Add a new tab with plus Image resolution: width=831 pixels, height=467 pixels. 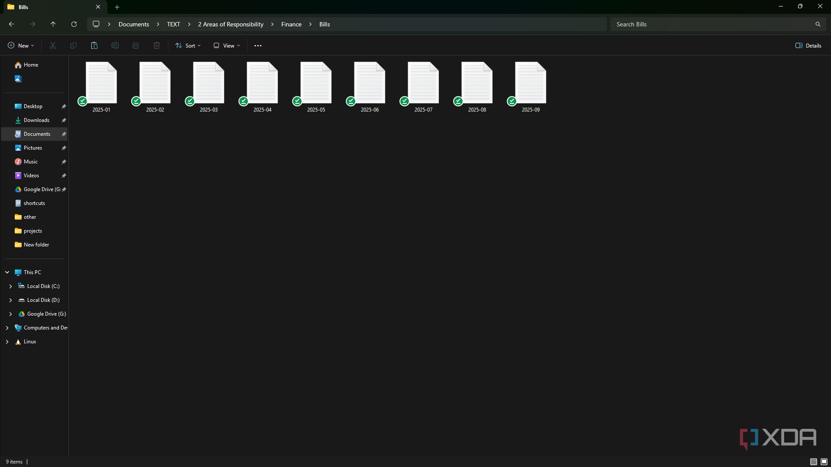coord(117,7)
